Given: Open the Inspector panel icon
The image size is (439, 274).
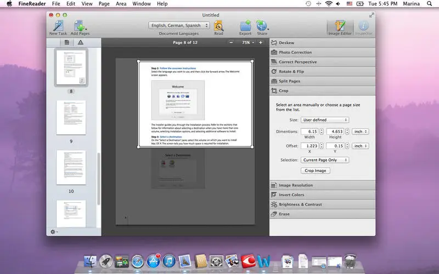Looking at the screenshot, I should 363,26.
